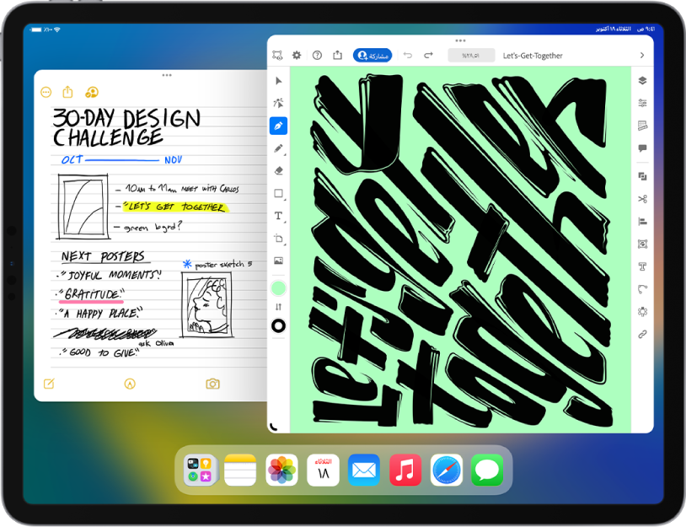The height and width of the screenshot is (527, 686).
Task: Select the Shape tool
Action: [x=279, y=194]
